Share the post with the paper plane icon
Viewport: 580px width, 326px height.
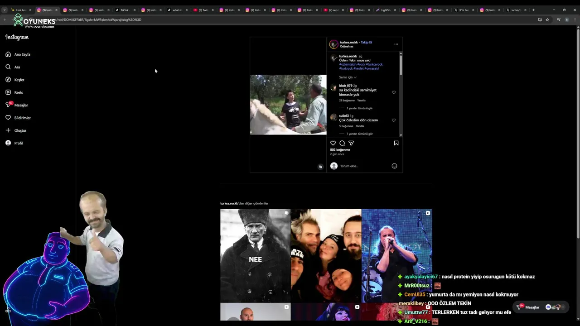351,143
